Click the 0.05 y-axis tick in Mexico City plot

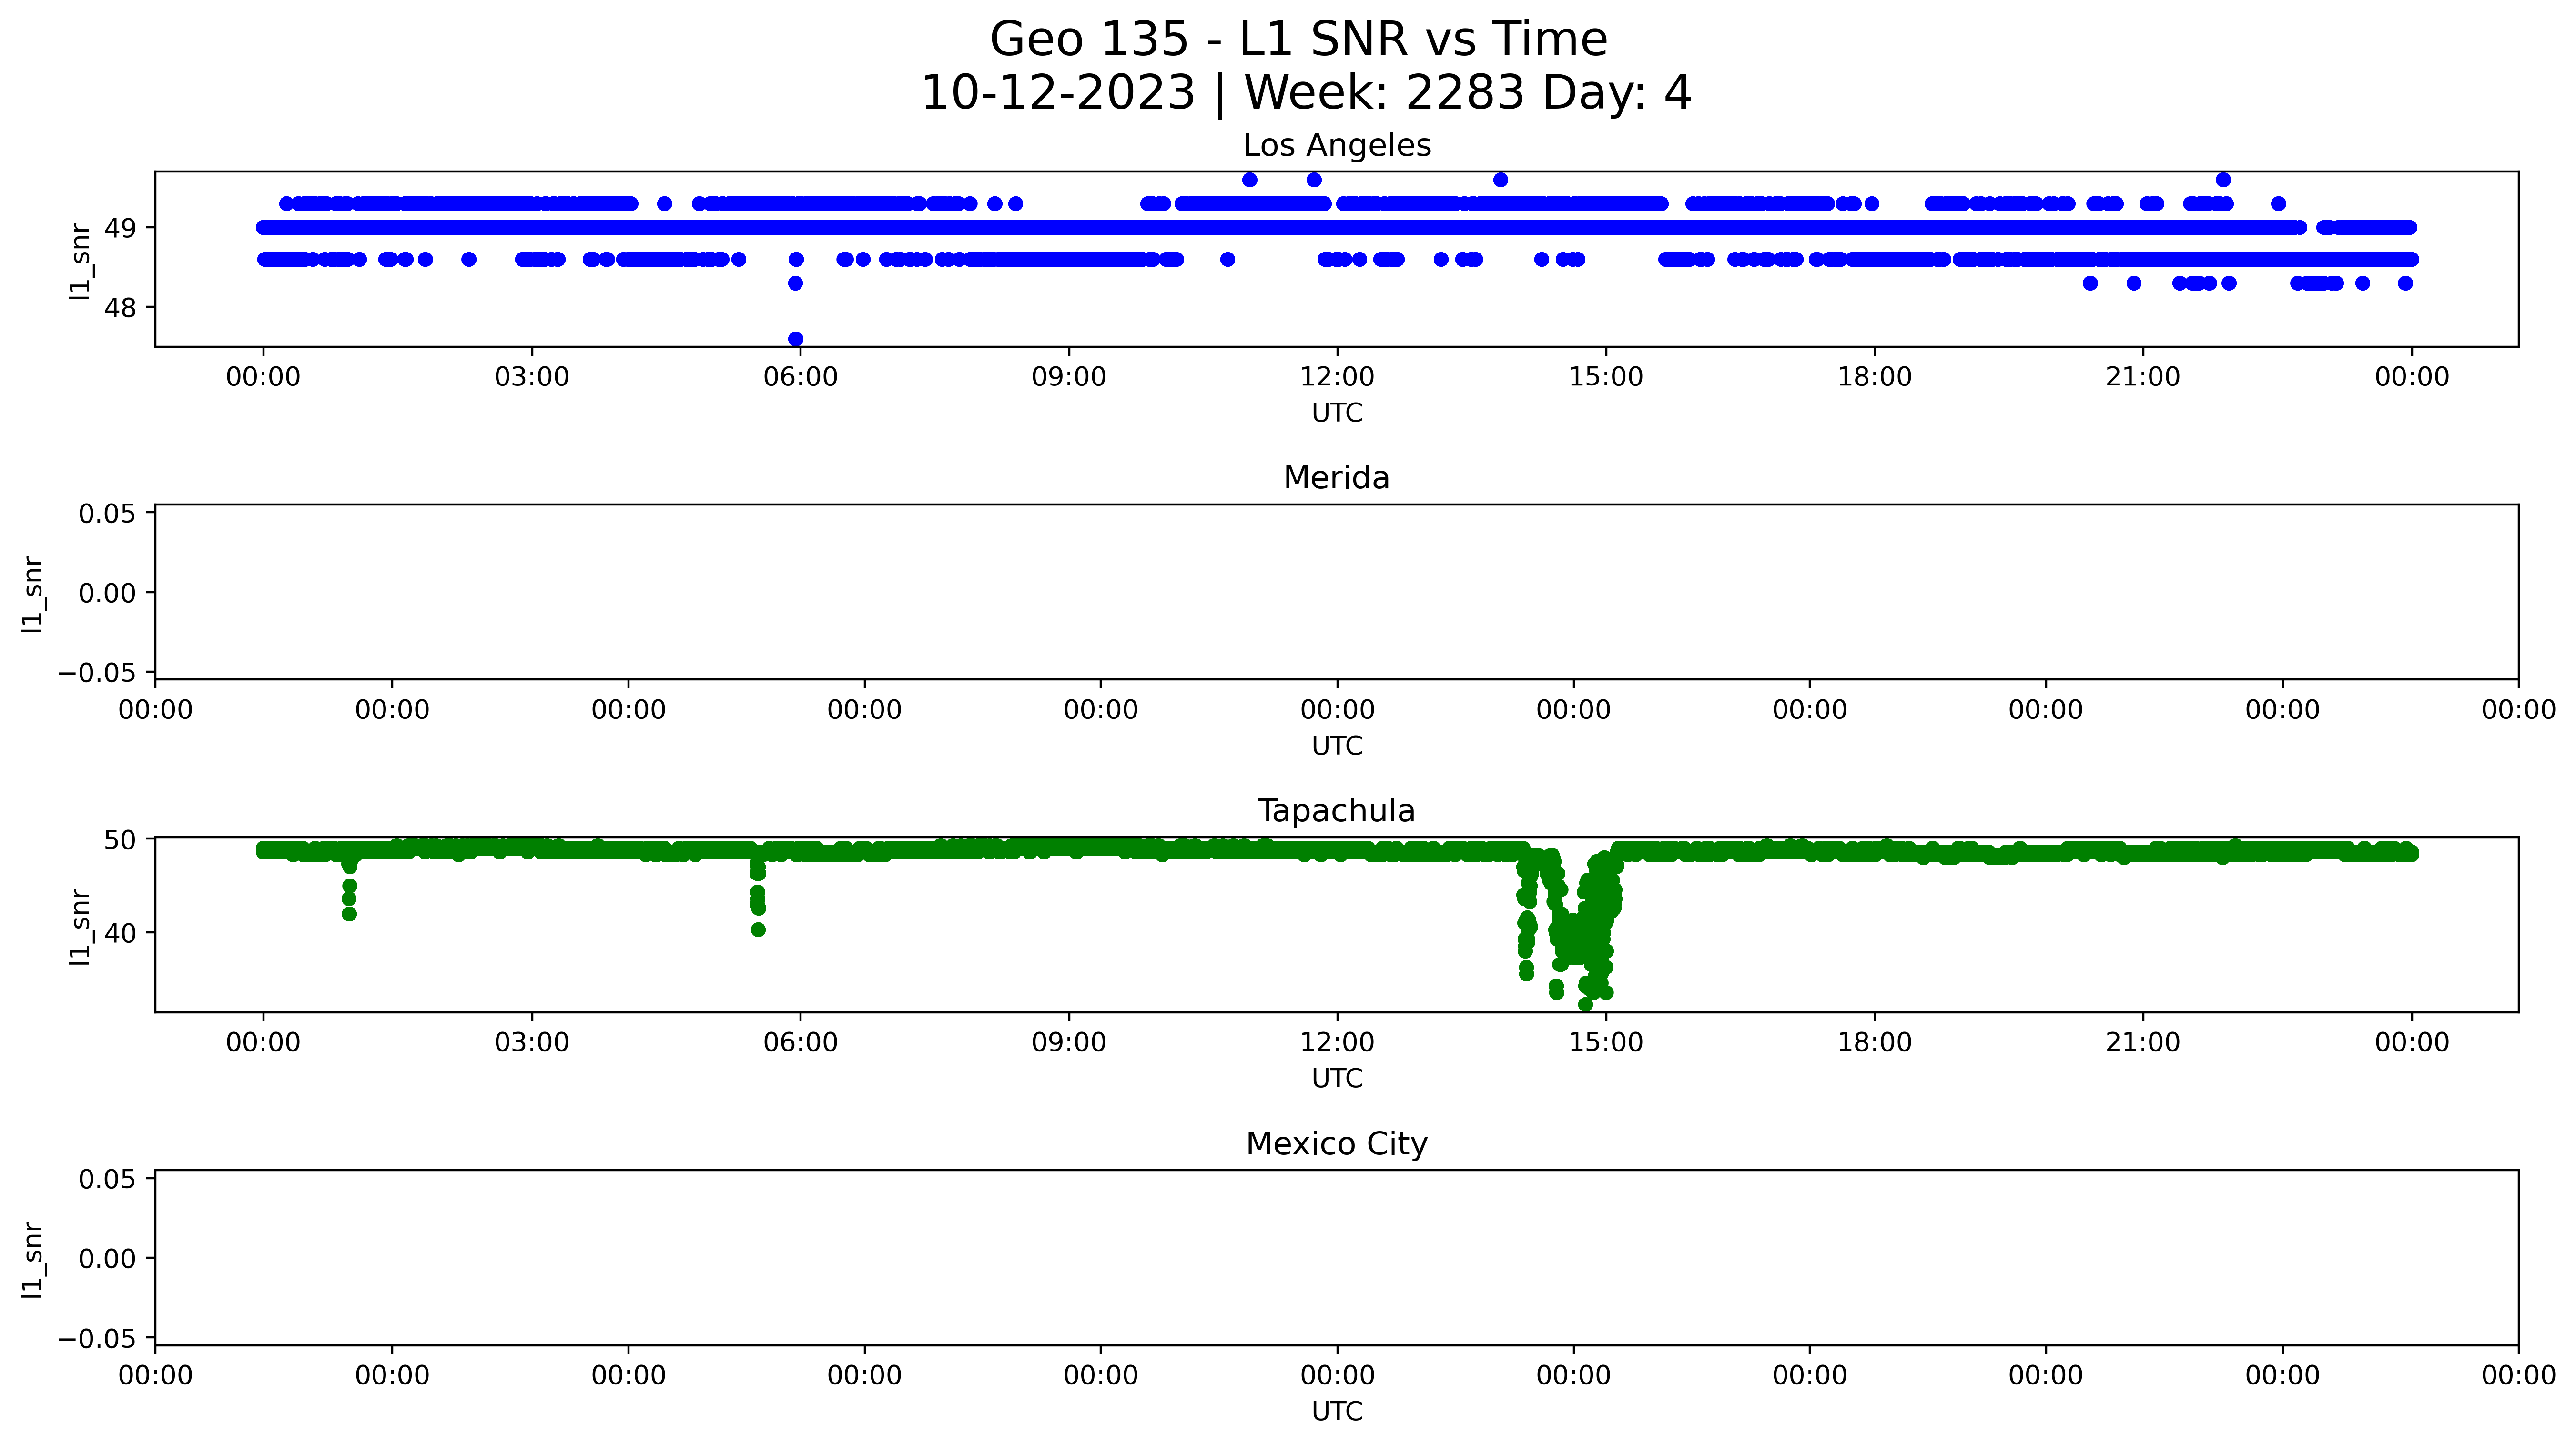tap(108, 1179)
